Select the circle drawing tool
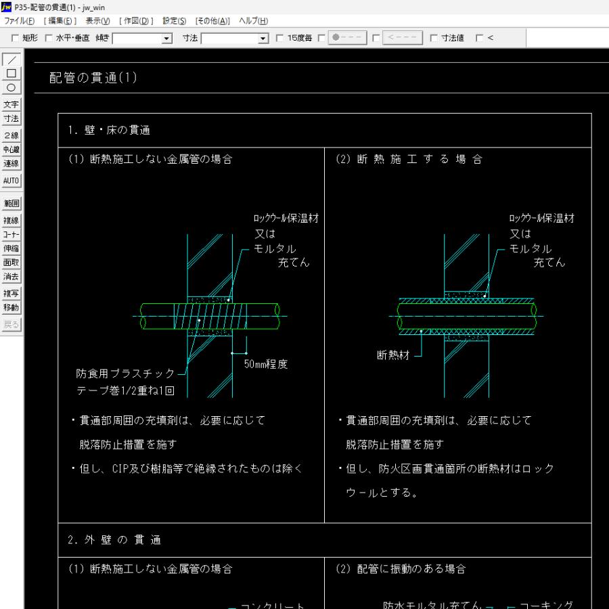Screen dimensions: 609x609 12,87
